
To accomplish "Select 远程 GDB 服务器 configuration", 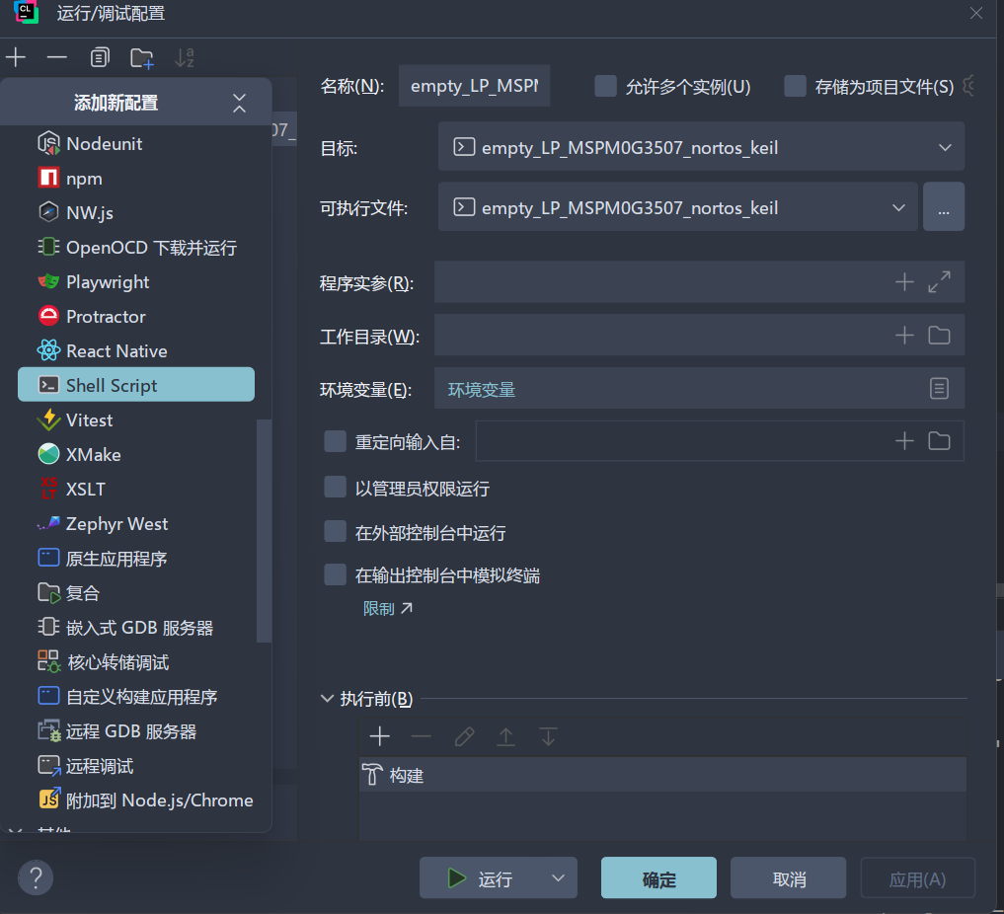I will 136,731.
